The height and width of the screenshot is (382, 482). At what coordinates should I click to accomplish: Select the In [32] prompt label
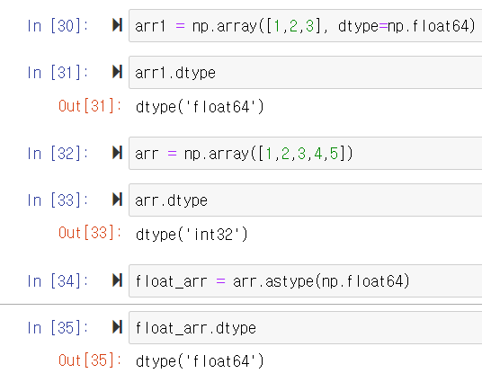coord(58,154)
